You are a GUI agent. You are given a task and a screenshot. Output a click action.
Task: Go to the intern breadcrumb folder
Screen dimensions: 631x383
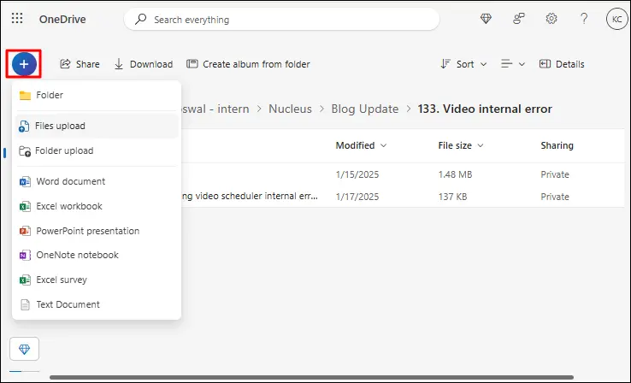pos(215,109)
